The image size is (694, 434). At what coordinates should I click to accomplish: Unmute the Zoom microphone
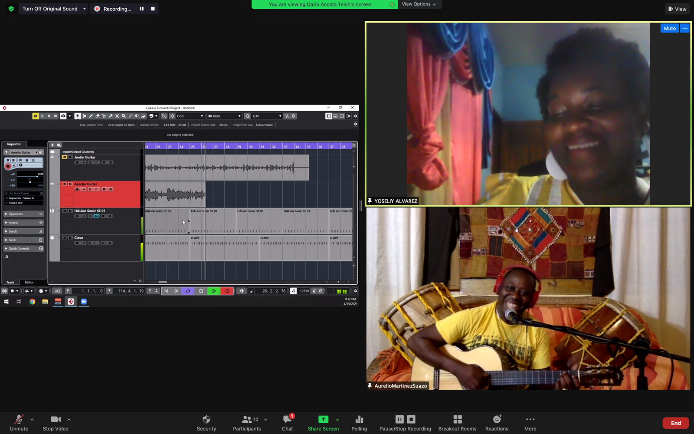point(19,423)
